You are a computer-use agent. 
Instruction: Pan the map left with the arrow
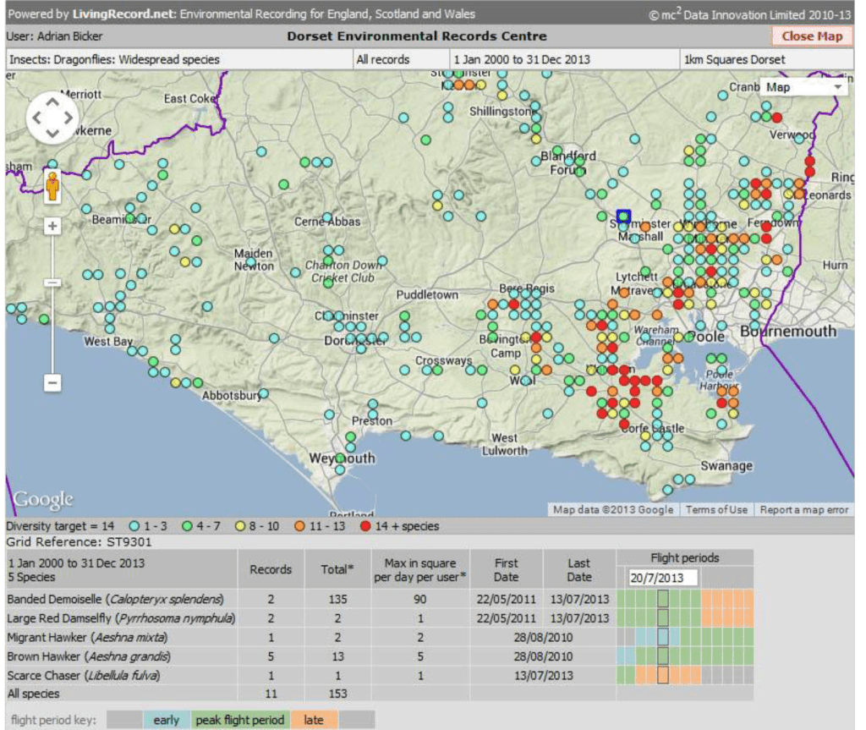38,118
